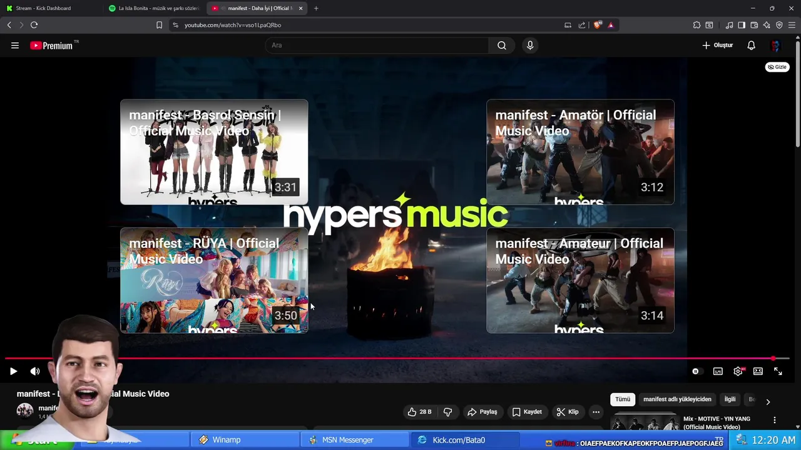
Task: Open Brave Wallet icon
Action: point(754,25)
